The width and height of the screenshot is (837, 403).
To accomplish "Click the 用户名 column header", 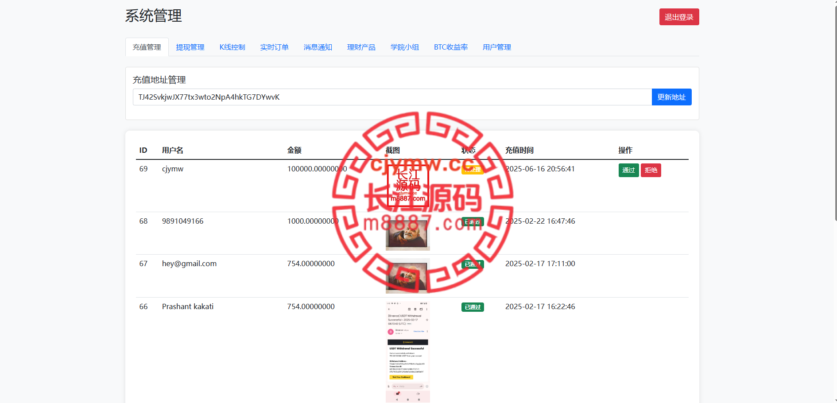I will coord(173,150).
